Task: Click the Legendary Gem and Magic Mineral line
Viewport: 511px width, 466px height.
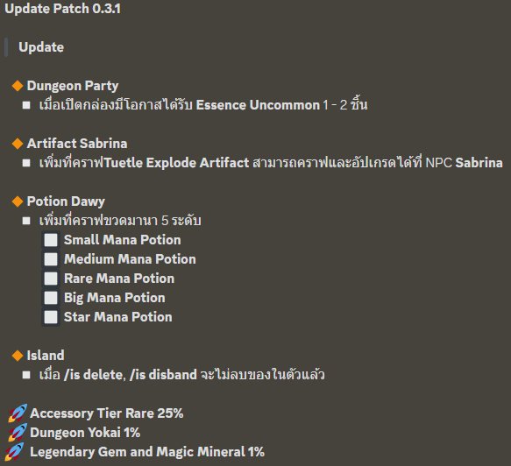Action: [147, 452]
